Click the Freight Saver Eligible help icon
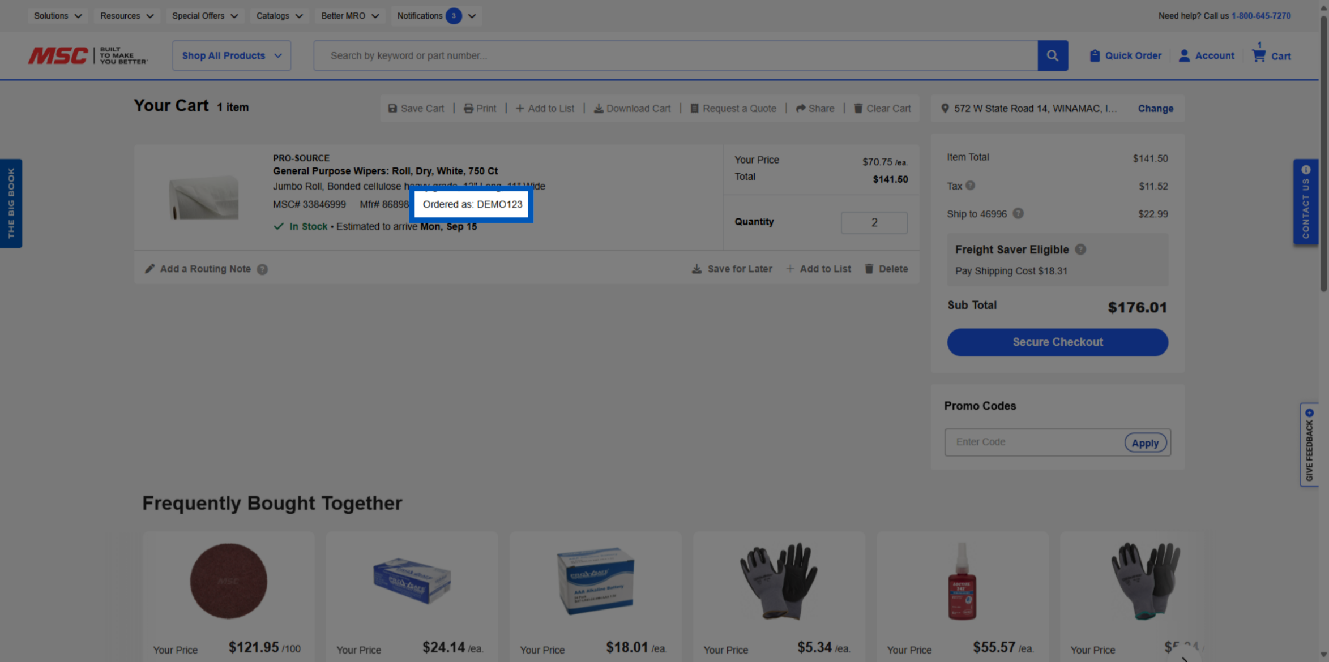Screen dimensions: 1329x662 [1080, 250]
